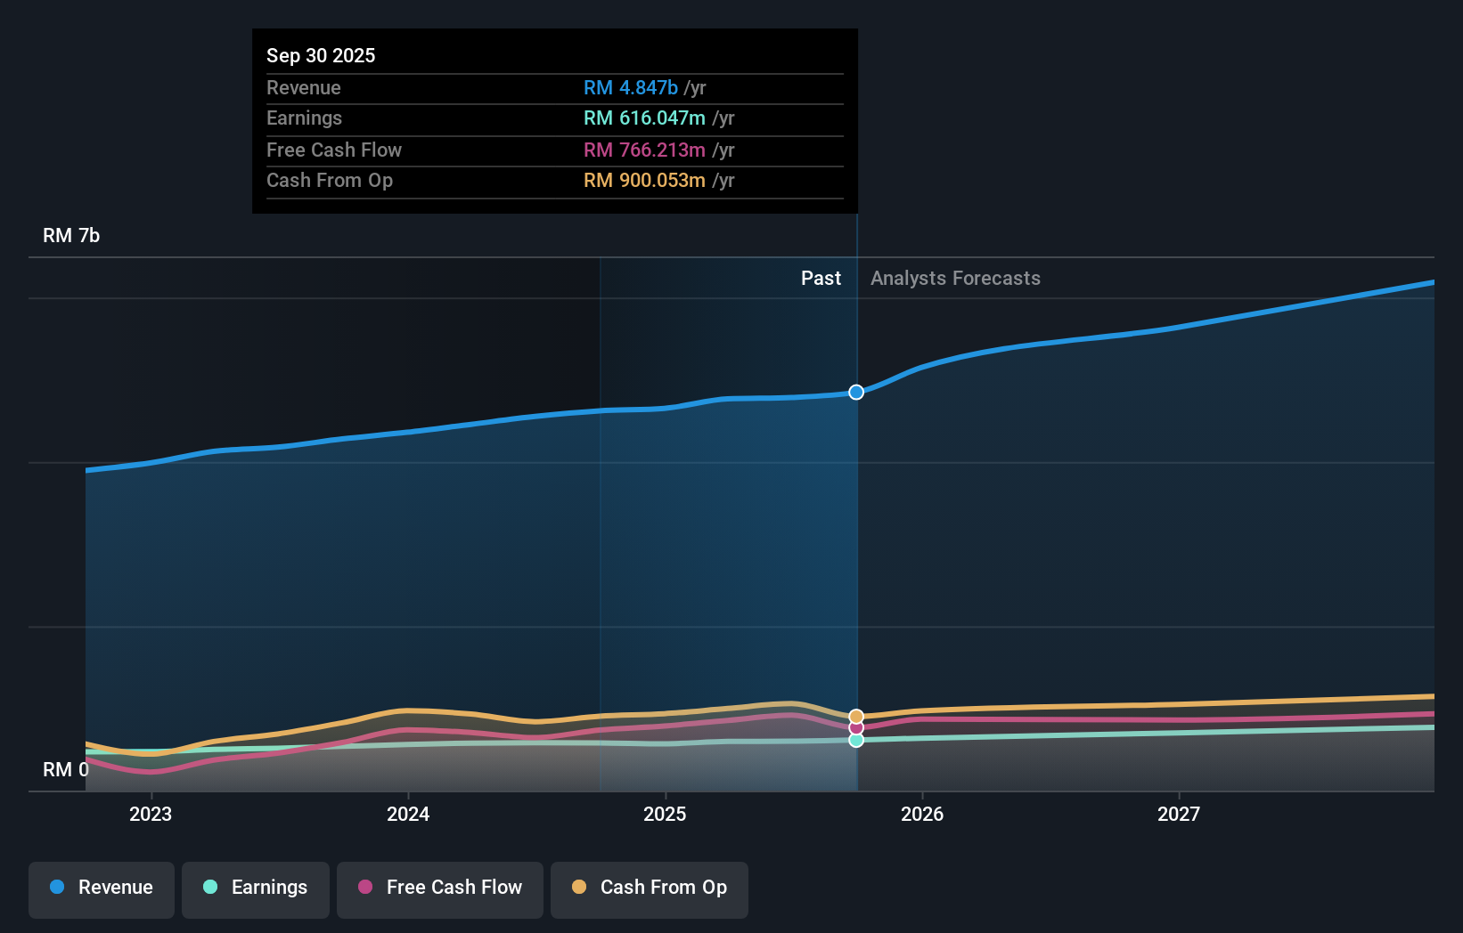Screen dimensions: 1463x933
Task: Select the orange Cash From Op marker on chart
Action: 855,715
